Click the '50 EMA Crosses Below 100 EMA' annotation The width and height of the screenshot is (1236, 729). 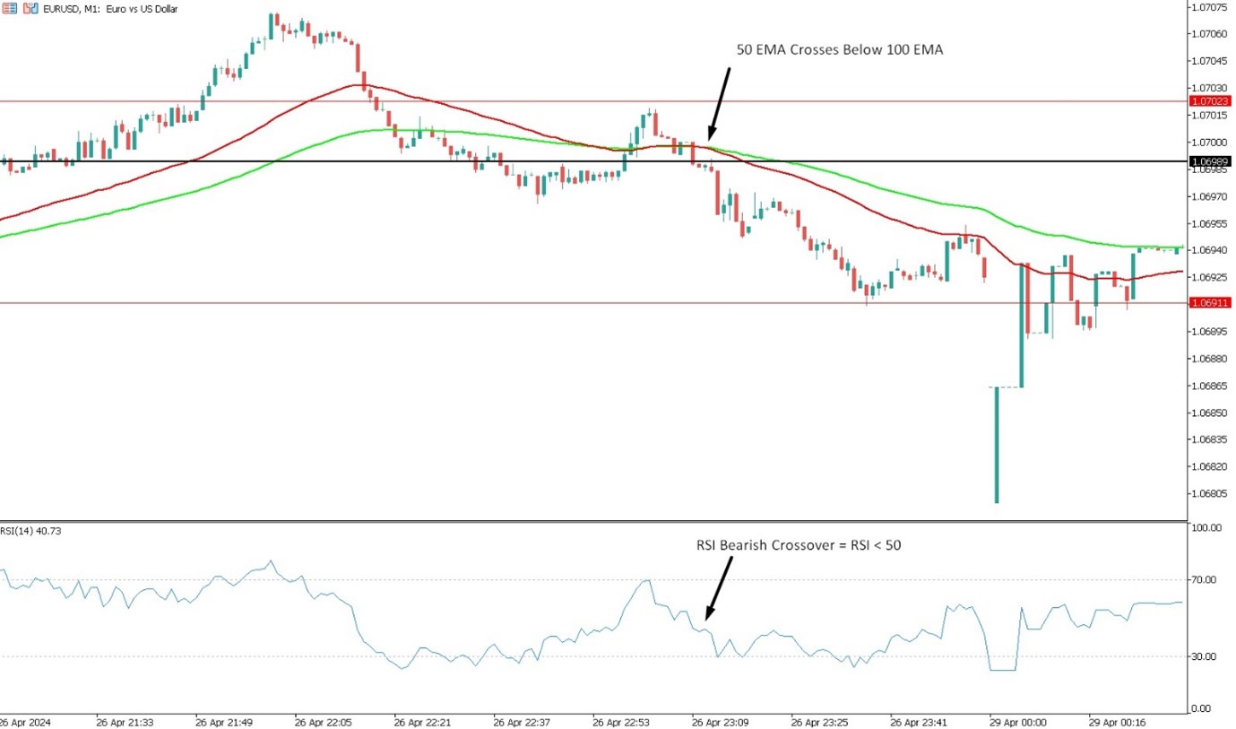click(839, 51)
